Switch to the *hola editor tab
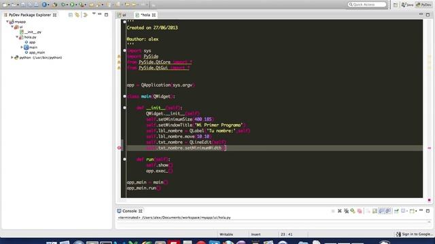 coord(145,15)
